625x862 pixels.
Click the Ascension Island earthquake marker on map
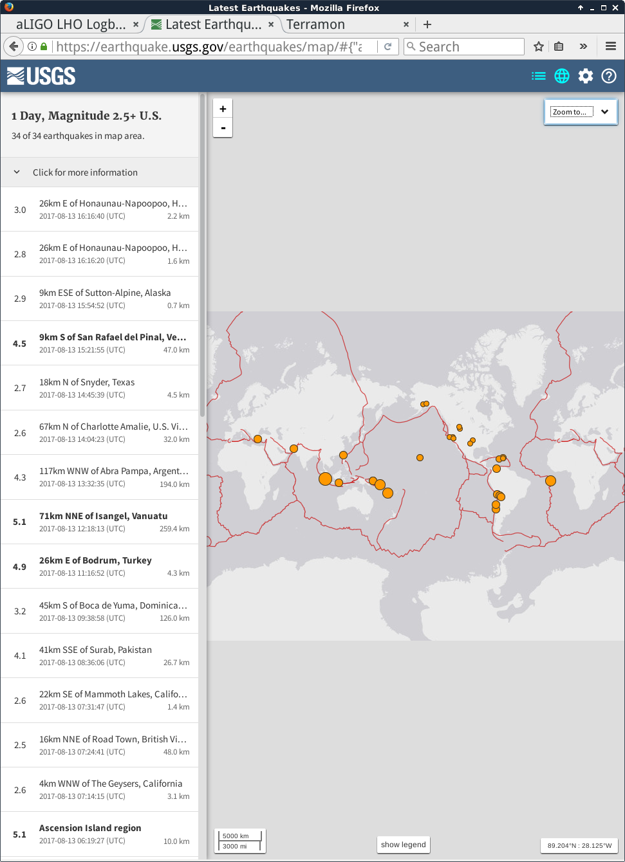[550, 481]
